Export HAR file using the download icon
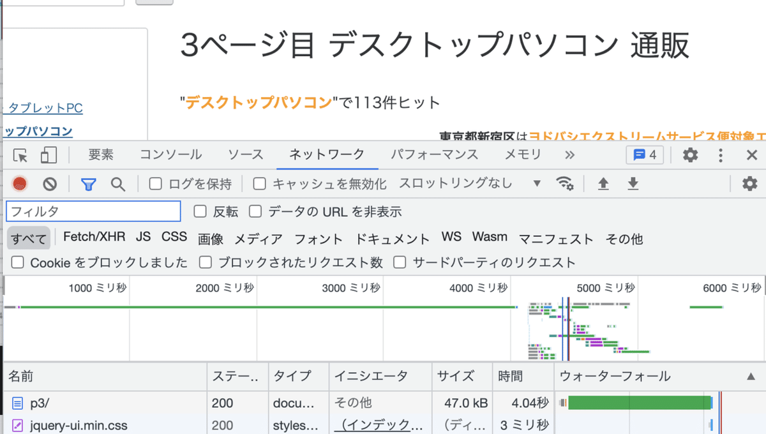The width and height of the screenshot is (766, 434). (x=632, y=184)
